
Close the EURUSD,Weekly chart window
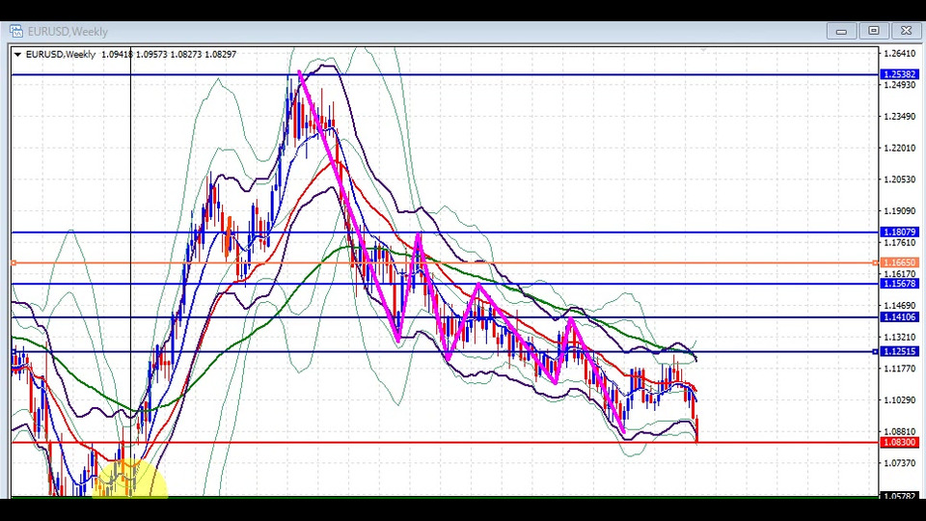point(906,31)
